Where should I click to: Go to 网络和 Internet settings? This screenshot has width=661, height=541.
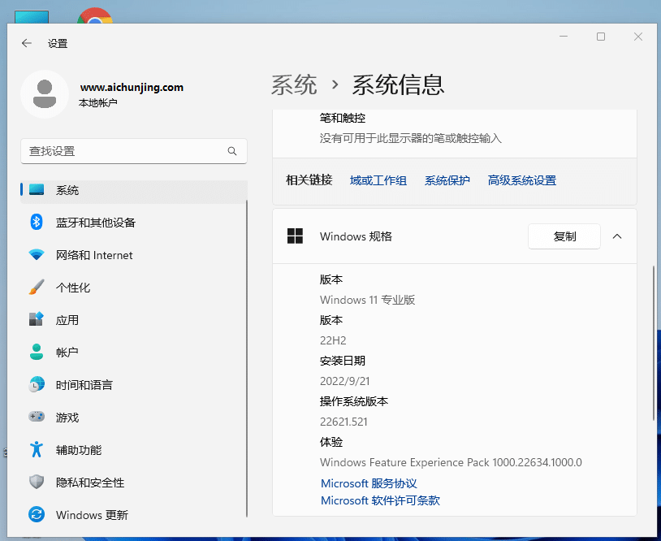[x=134, y=255]
